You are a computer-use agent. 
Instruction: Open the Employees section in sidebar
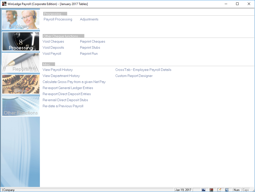pos(21,20)
